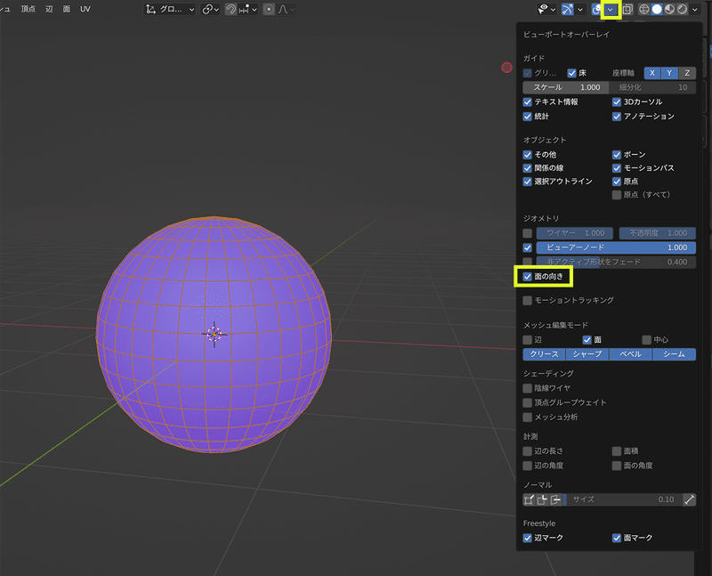
Task: Enable メッシュ分析 checkbox
Action: pyautogui.click(x=527, y=417)
